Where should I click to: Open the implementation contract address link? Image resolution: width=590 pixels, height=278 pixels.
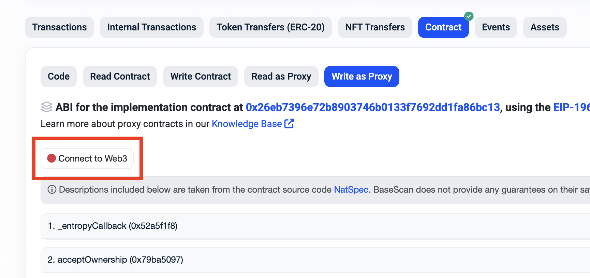coord(373,107)
